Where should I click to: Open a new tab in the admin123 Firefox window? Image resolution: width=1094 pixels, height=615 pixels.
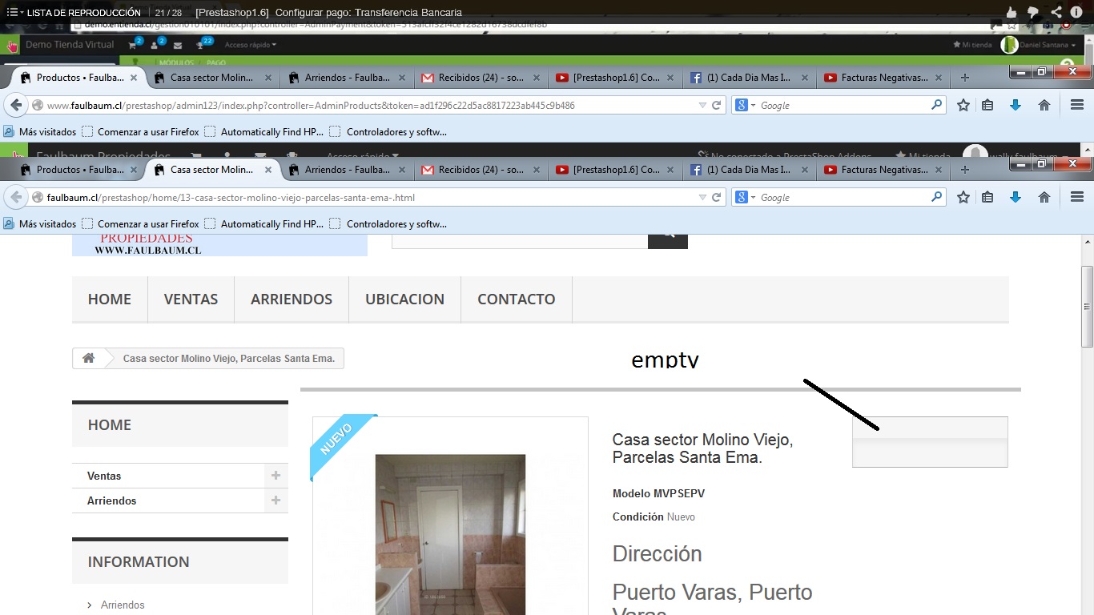(964, 78)
